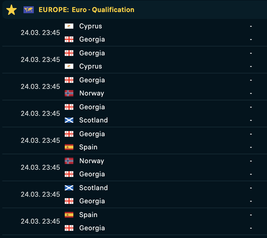Click kickoff time of the Cyprus–Georgia match
The width and height of the screenshot is (267, 238).
click(x=40, y=33)
